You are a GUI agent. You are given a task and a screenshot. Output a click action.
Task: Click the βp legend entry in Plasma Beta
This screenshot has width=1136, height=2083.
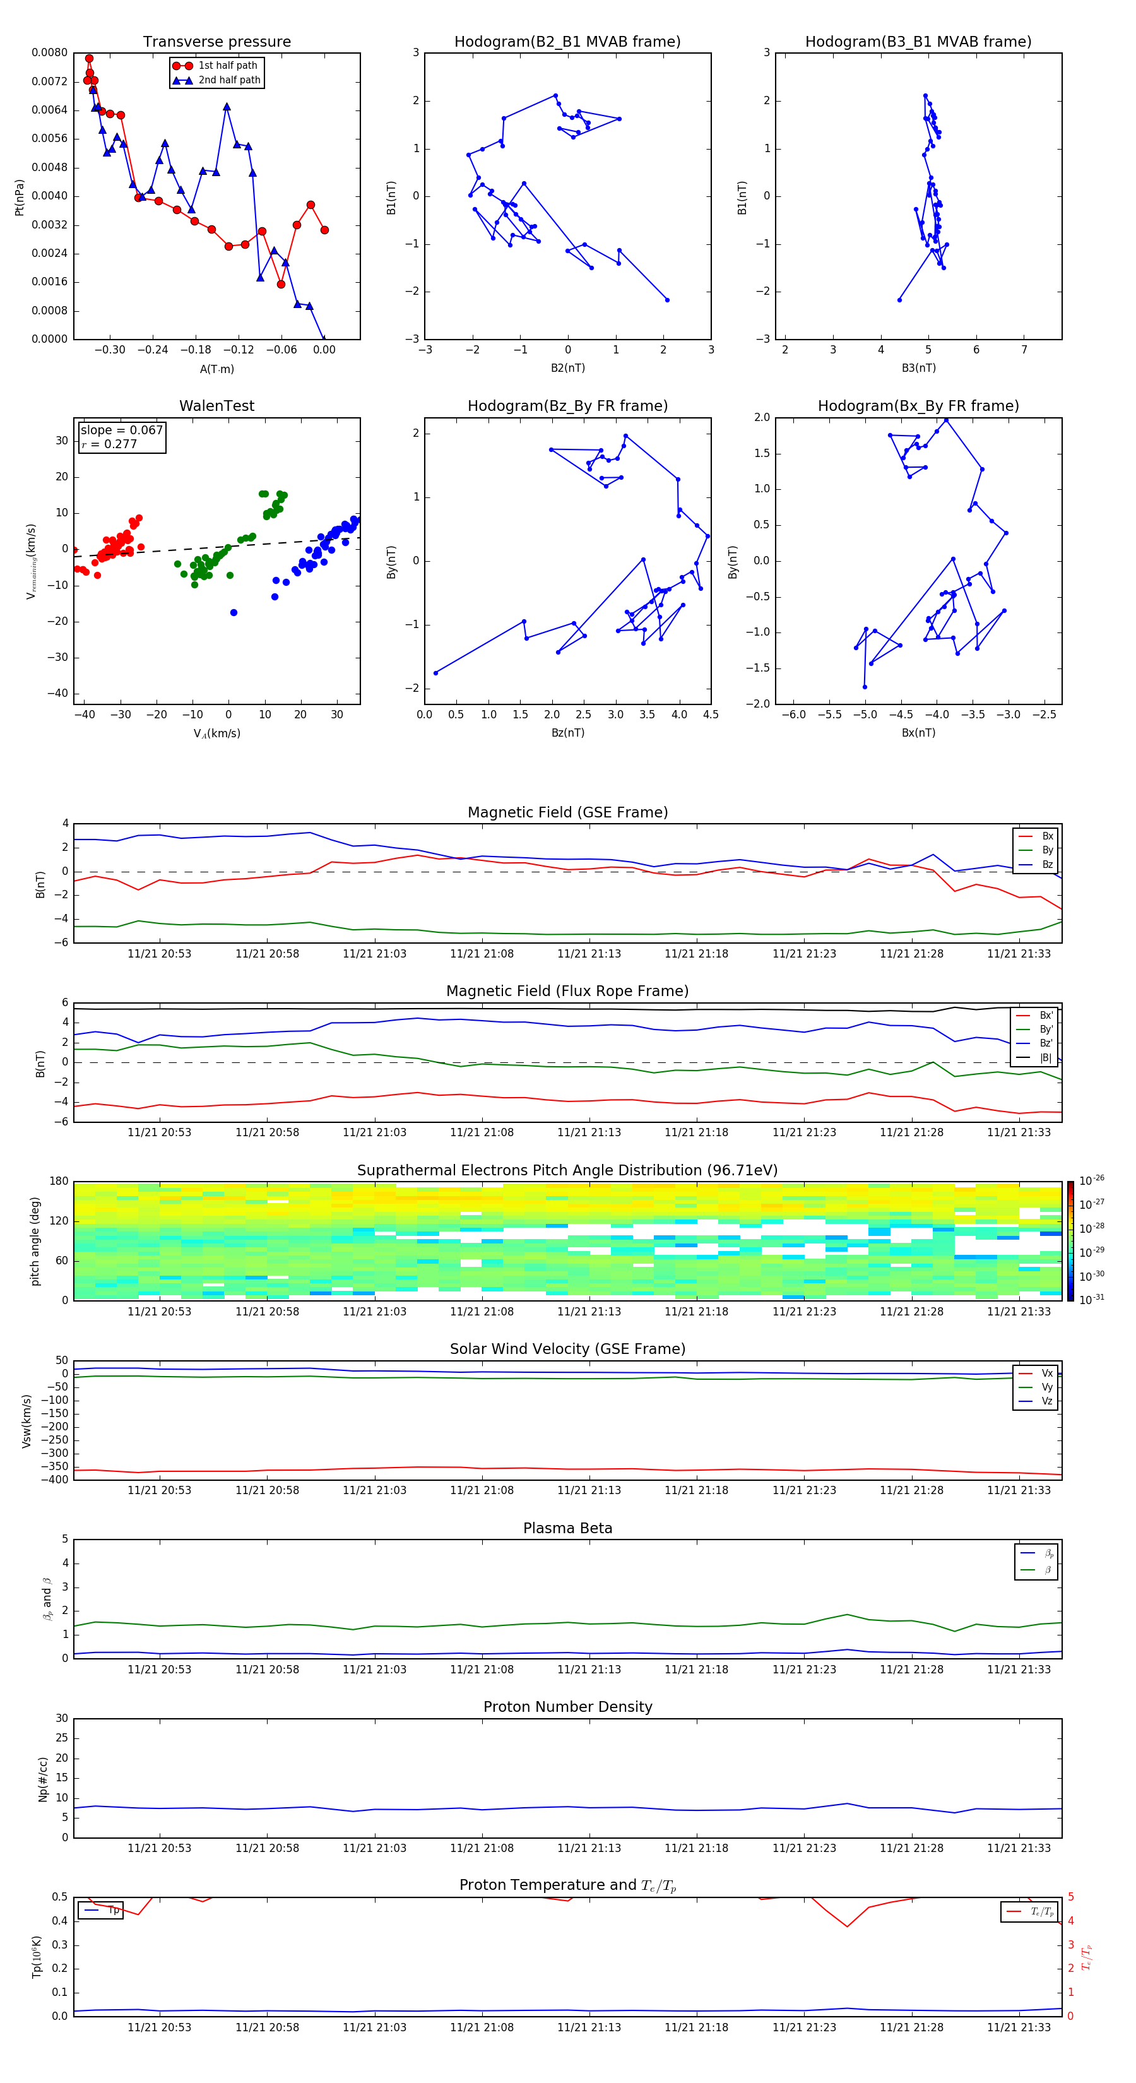[1038, 1553]
